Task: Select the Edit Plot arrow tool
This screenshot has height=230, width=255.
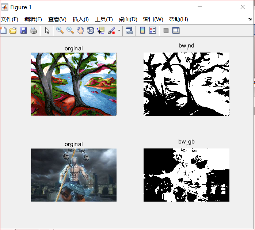Action: (x=47, y=30)
